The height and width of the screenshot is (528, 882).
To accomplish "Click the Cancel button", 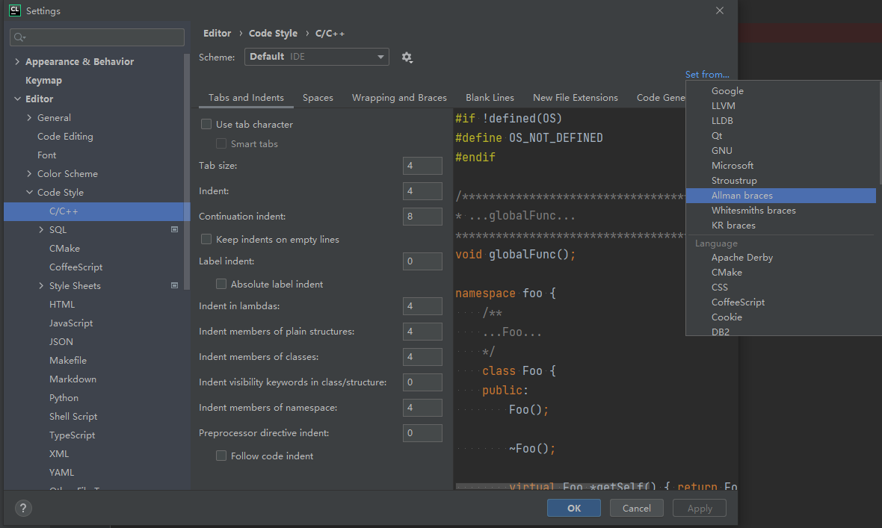I will pyautogui.click(x=637, y=509).
